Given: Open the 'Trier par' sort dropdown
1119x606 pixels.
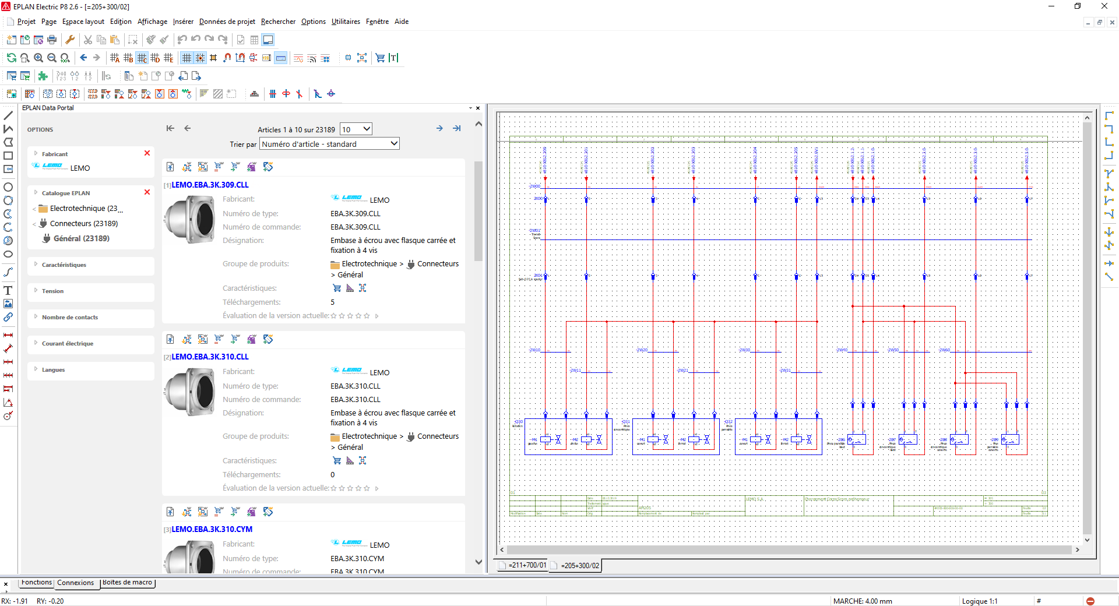Looking at the screenshot, I should point(329,144).
